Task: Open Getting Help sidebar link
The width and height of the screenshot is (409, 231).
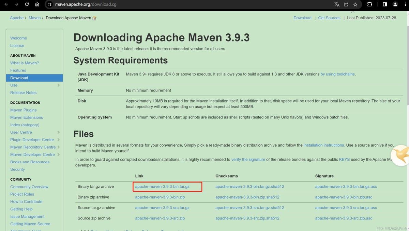Action: [21, 209]
